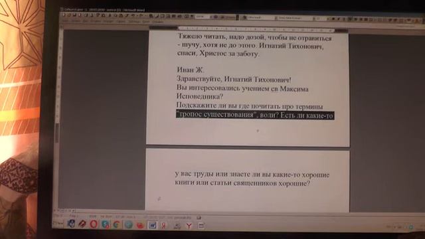The image size is (425, 239).
Task: Click the Open file icon in Word toolbar
Action: (69, 15)
